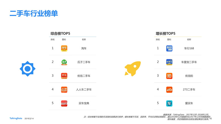The image size is (221, 124).
Task: Click the 名称 header in 增长榜 table
Action: 189,39
